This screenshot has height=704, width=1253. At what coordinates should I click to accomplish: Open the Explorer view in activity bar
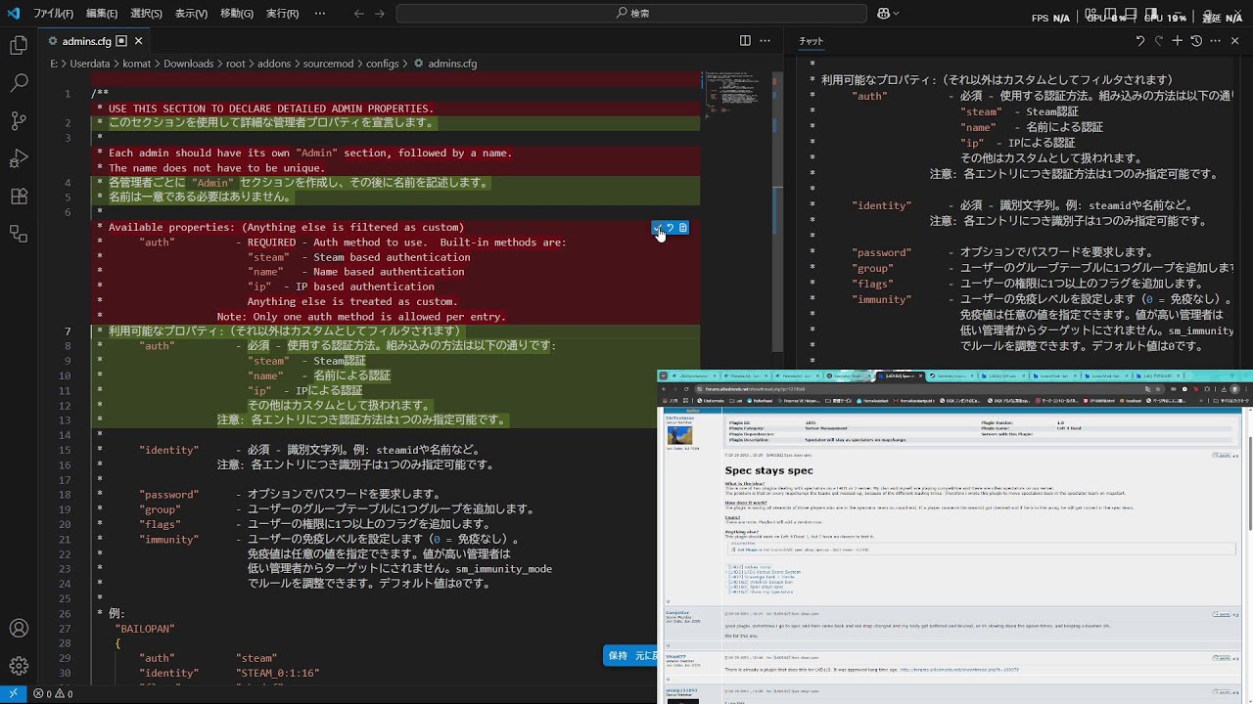(19, 46)
